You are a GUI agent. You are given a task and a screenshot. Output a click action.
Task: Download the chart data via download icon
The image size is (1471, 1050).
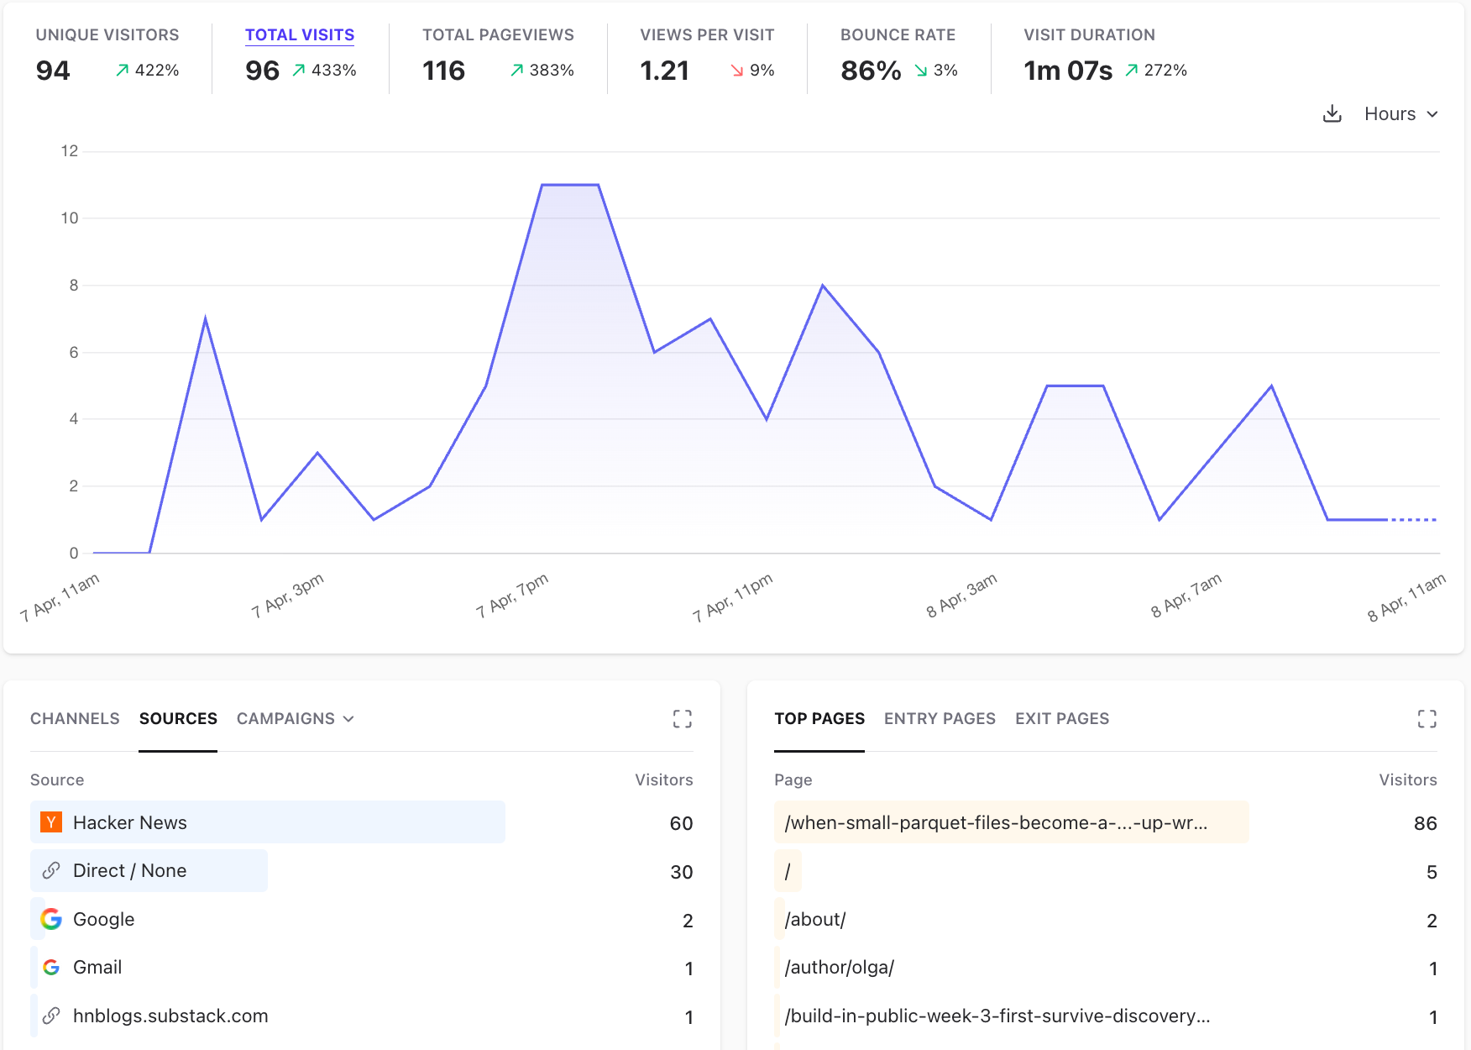click(x=1332, y=113)
